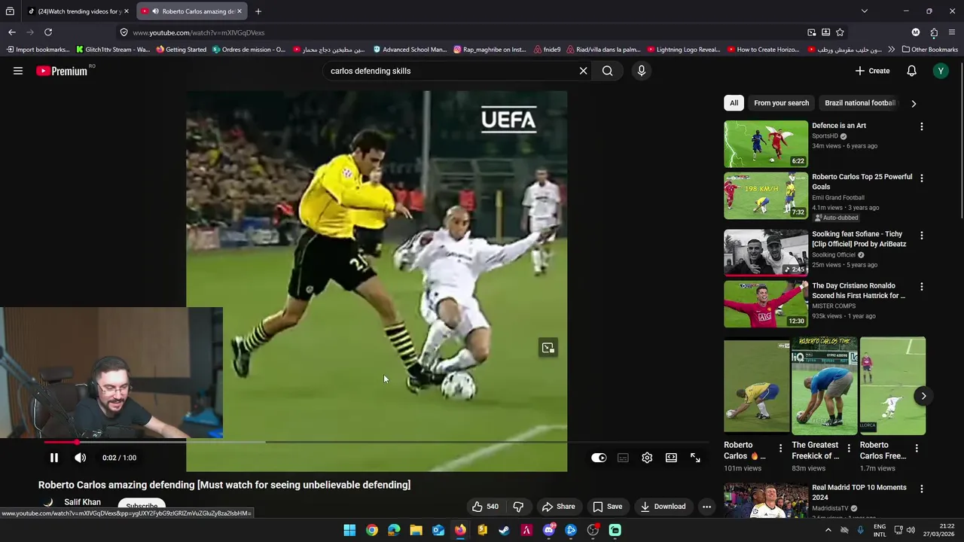Clear the search box with X

point(583,71)
